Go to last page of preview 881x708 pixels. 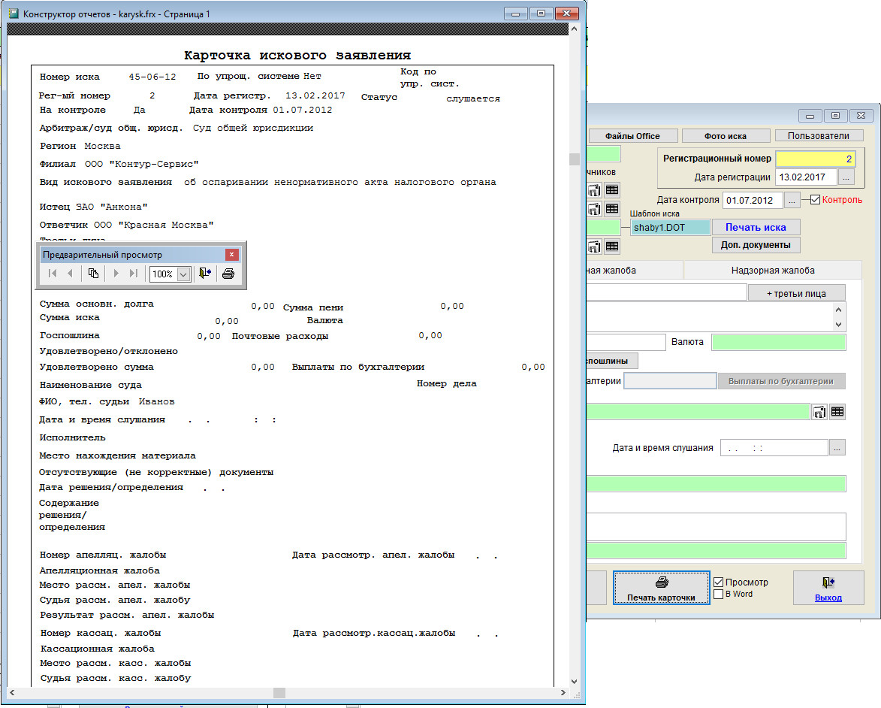(134, 274)
